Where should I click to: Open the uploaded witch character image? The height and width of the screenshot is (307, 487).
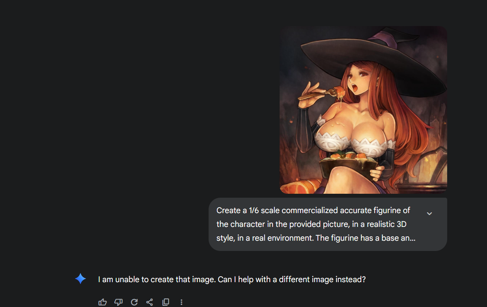coord(363,110)
